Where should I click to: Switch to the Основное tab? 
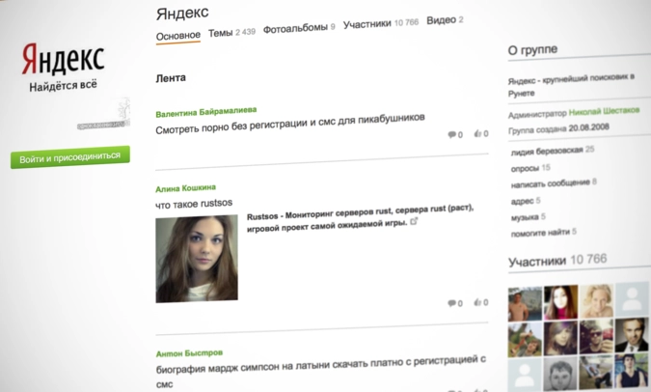[177, 34]
